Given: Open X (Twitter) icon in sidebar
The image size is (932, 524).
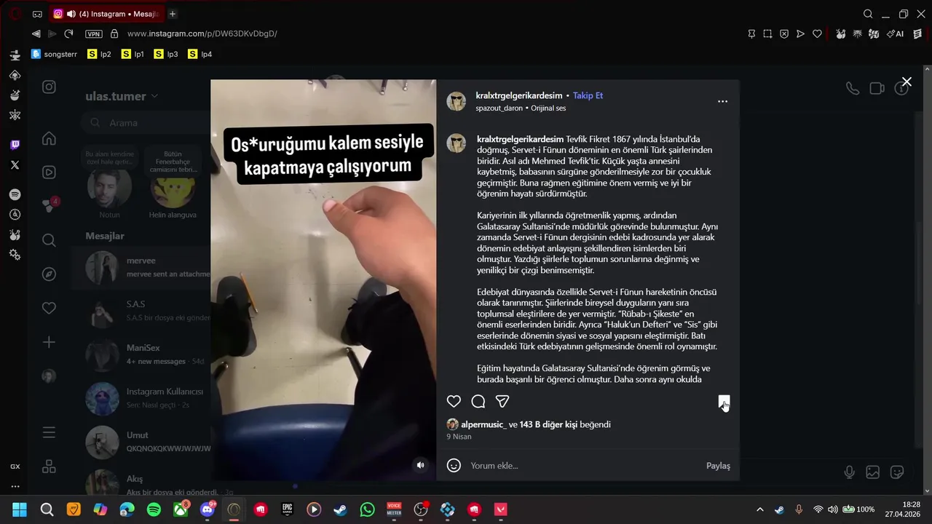Looking at the screenshot, I should (x=15, y=165).
